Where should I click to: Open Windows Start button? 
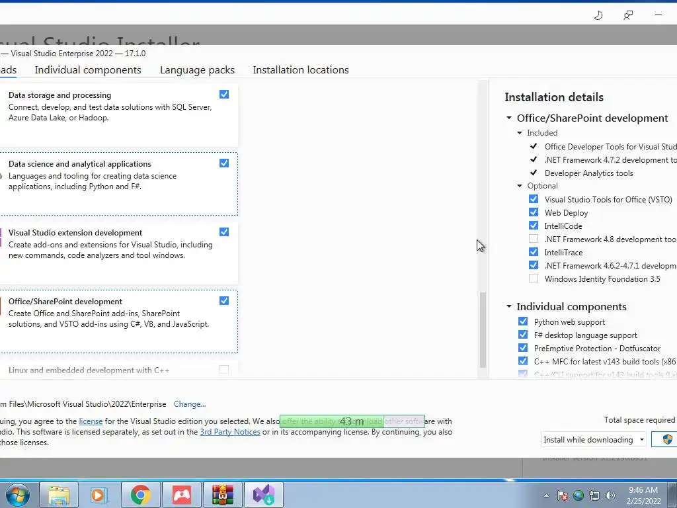(17, 495)
